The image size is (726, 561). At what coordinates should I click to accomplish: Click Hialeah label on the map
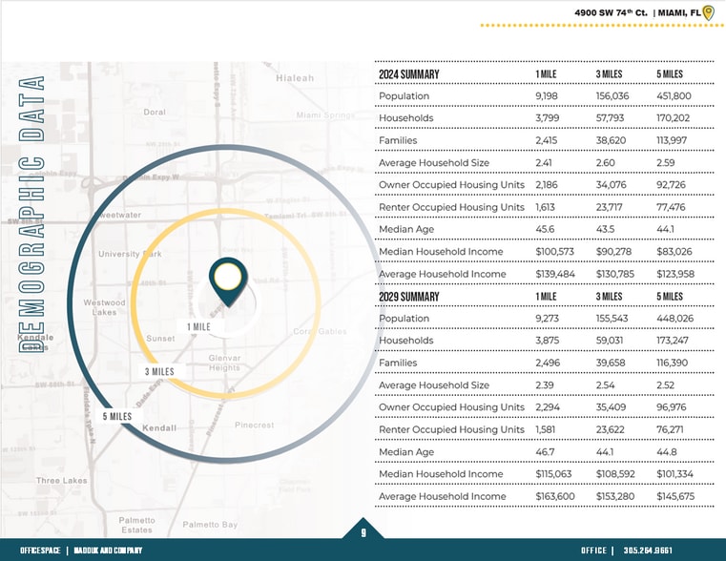tap(294, 77)
